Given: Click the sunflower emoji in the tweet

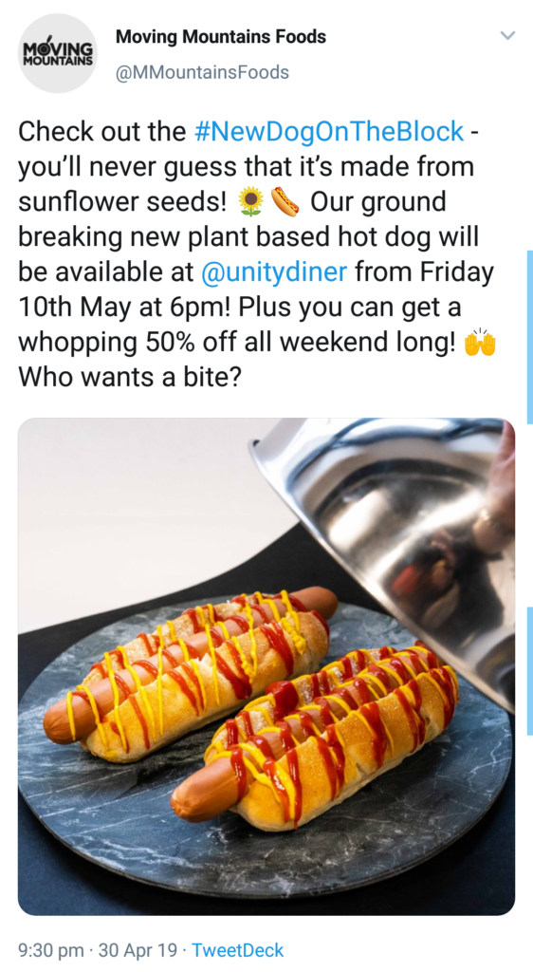Looking at the screenshot, I should 250,202.
